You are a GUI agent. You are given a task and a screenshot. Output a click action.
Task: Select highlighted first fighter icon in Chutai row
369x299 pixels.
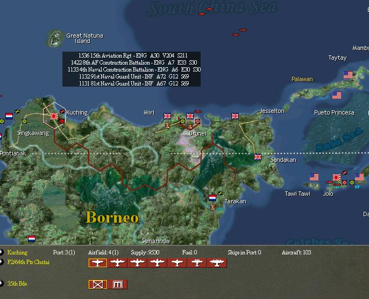pos(98,263)
